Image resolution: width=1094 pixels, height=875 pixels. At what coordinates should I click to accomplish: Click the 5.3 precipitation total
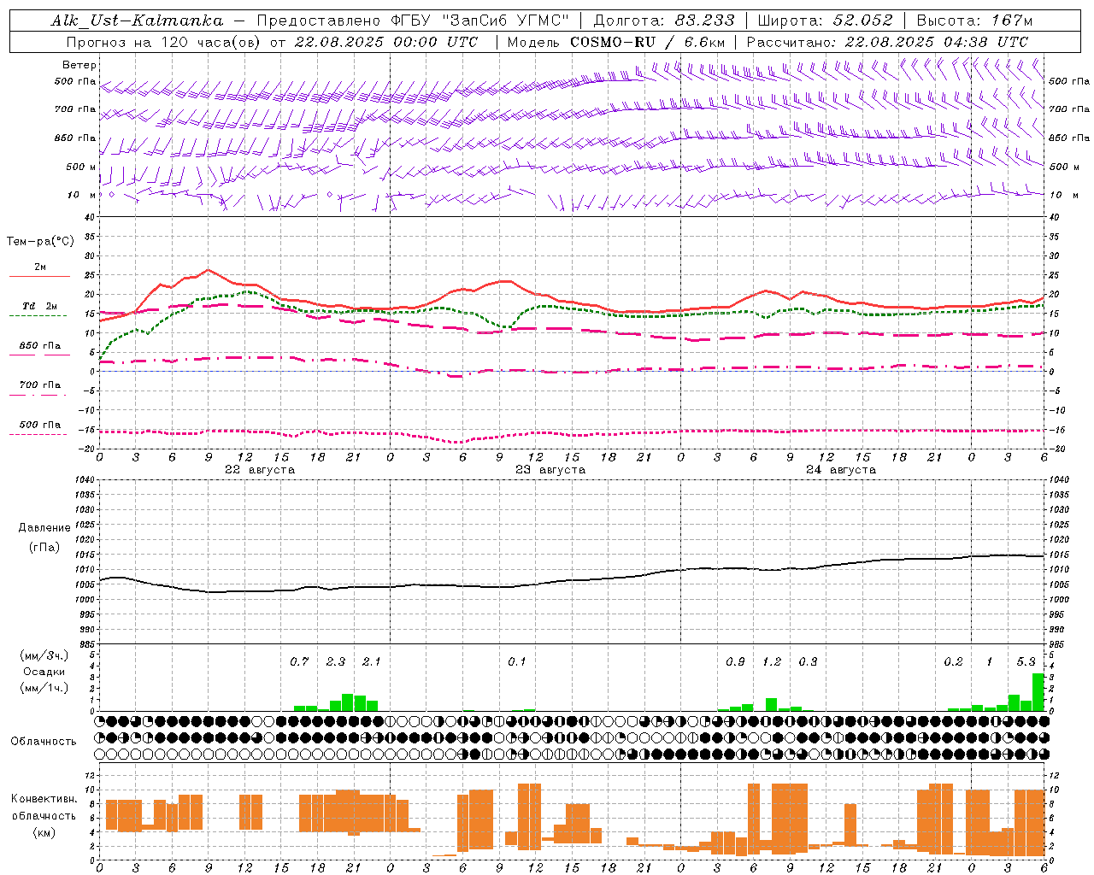coord(1026,662)
